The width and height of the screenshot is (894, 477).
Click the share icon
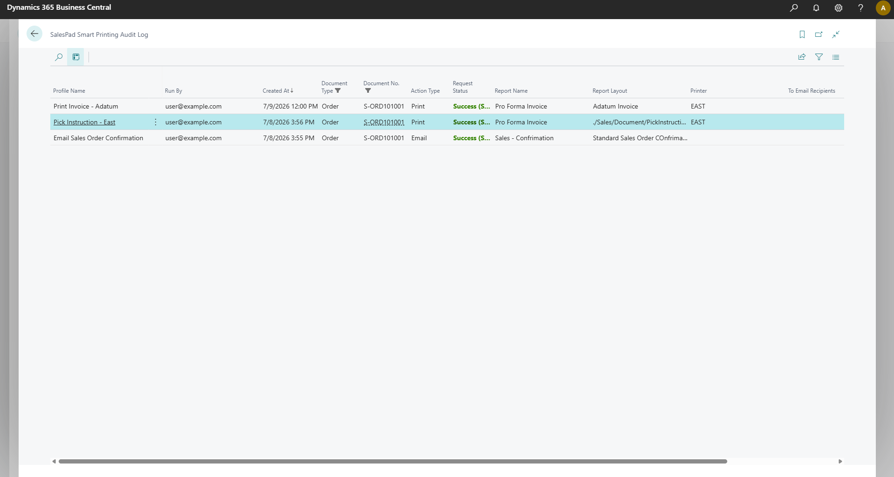(802, 57)
